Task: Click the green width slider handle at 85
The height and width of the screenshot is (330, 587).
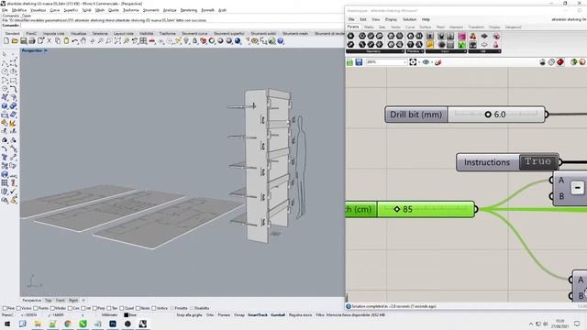Action: (397, 209)
